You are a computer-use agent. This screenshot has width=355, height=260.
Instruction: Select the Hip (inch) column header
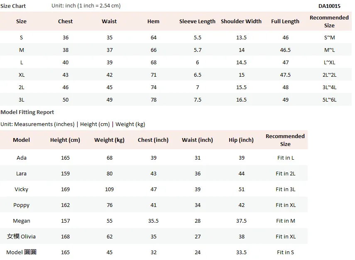241,140
